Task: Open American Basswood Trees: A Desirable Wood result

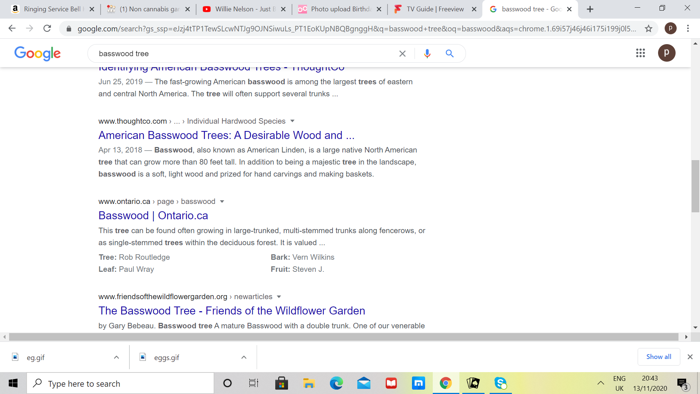Action: 226,135
